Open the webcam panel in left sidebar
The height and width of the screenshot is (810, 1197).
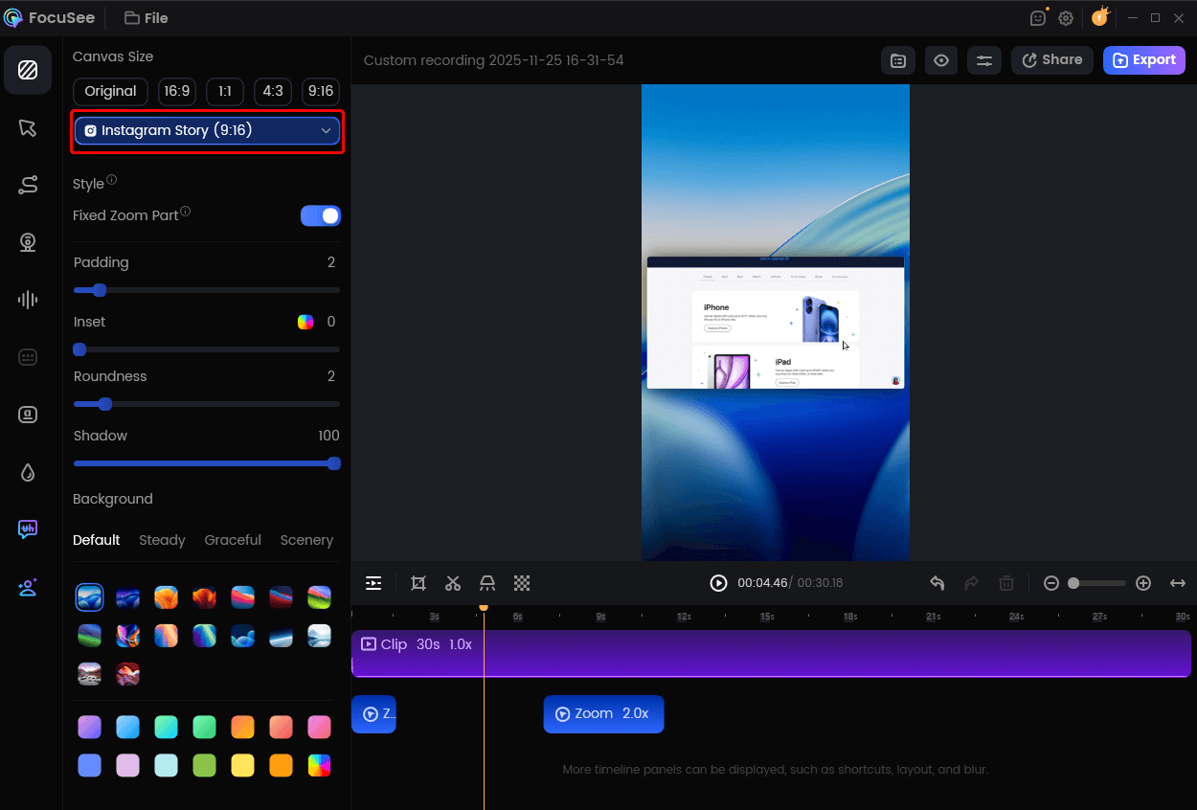point(28,242)
